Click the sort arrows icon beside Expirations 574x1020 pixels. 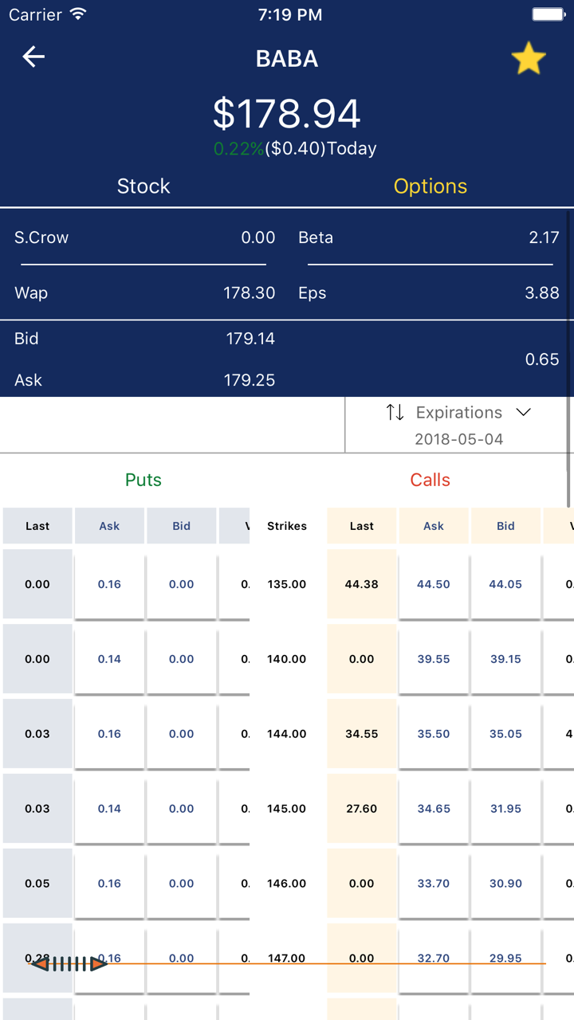tap(395, 412)
